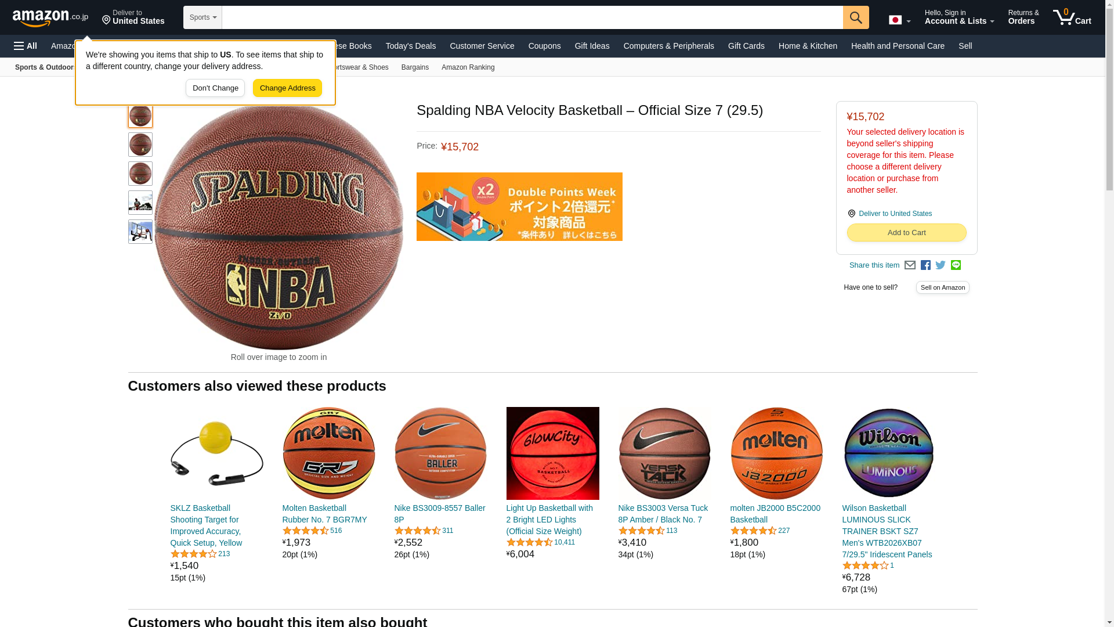Click the Add to Cart button
Image resolution: width=1114 pixels, height=627 pixels.
tap(906, 233)
